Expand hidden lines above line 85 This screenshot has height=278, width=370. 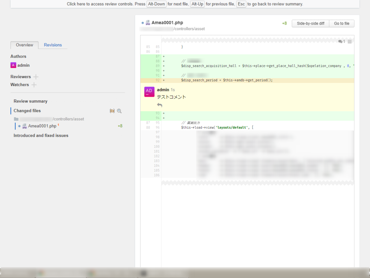click(258, 40)
